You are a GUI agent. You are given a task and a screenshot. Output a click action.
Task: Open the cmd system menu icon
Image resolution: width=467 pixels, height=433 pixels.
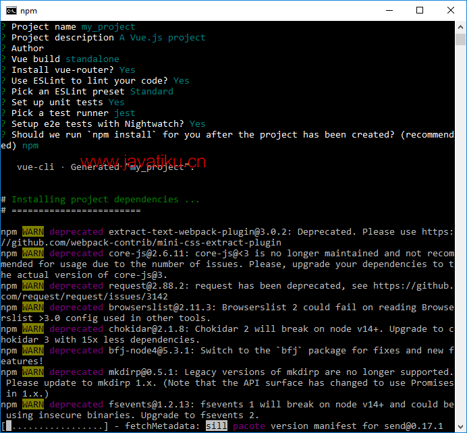[x=11, y=11]
